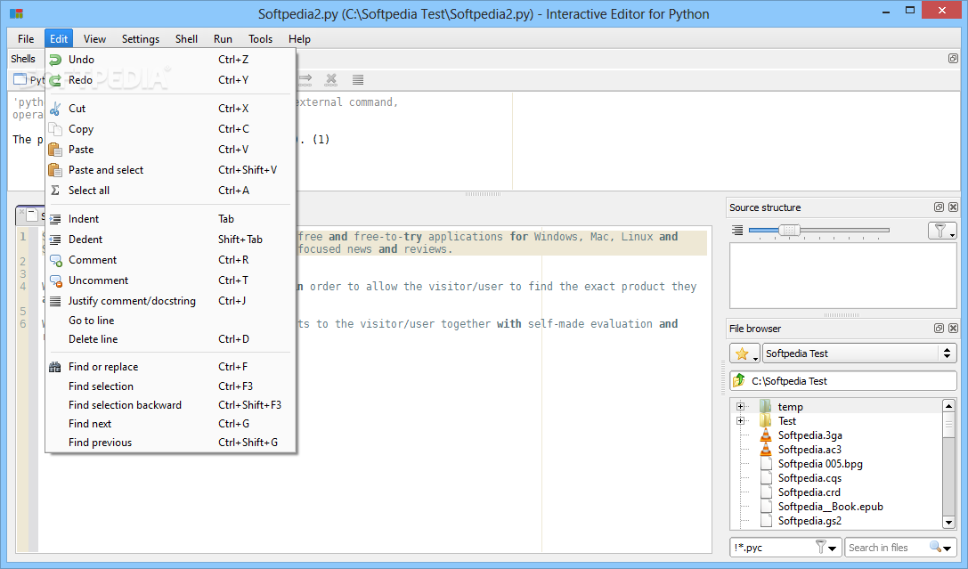Undock the Shells panel
968x569 pixels.
pyautogui.click(x=953, y=59)
